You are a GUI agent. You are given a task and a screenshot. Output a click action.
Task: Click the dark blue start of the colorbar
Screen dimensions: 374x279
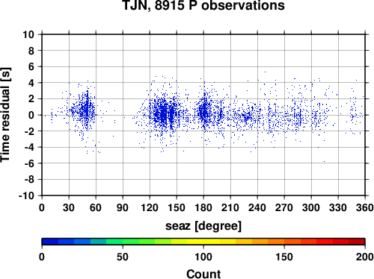pos(50,242)
